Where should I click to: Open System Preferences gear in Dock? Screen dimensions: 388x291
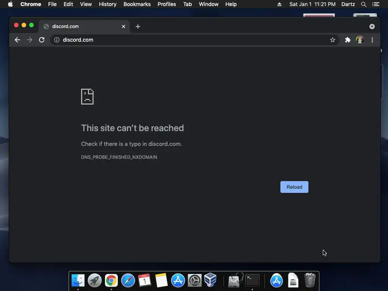click(x=194, y=280)
